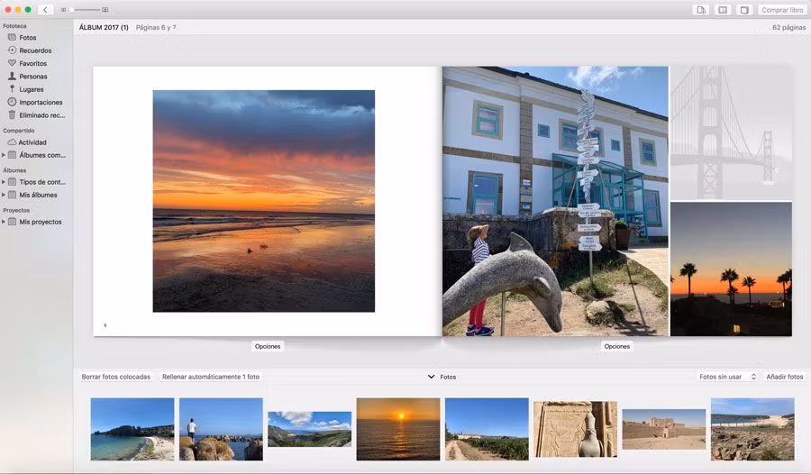The width and height of the screenshot is (811, 474).
Task: Click the Comprar libro button
Action: click(782, 10)
